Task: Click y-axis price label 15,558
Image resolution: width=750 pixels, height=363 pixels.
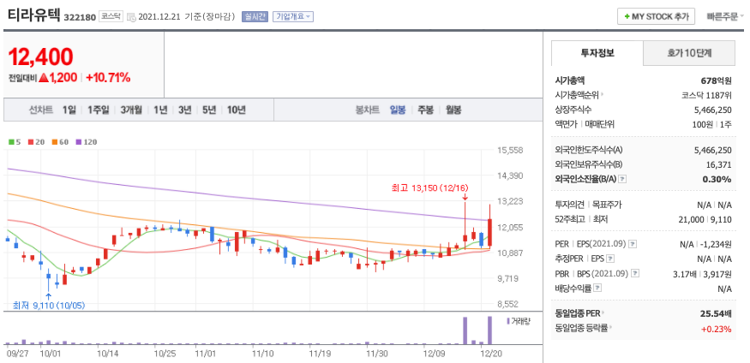Action: coord(510,150)
